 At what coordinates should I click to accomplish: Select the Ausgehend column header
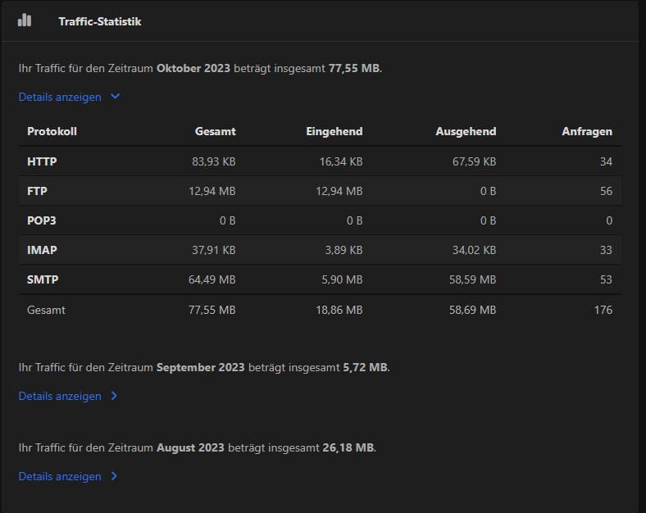(466, 131)
